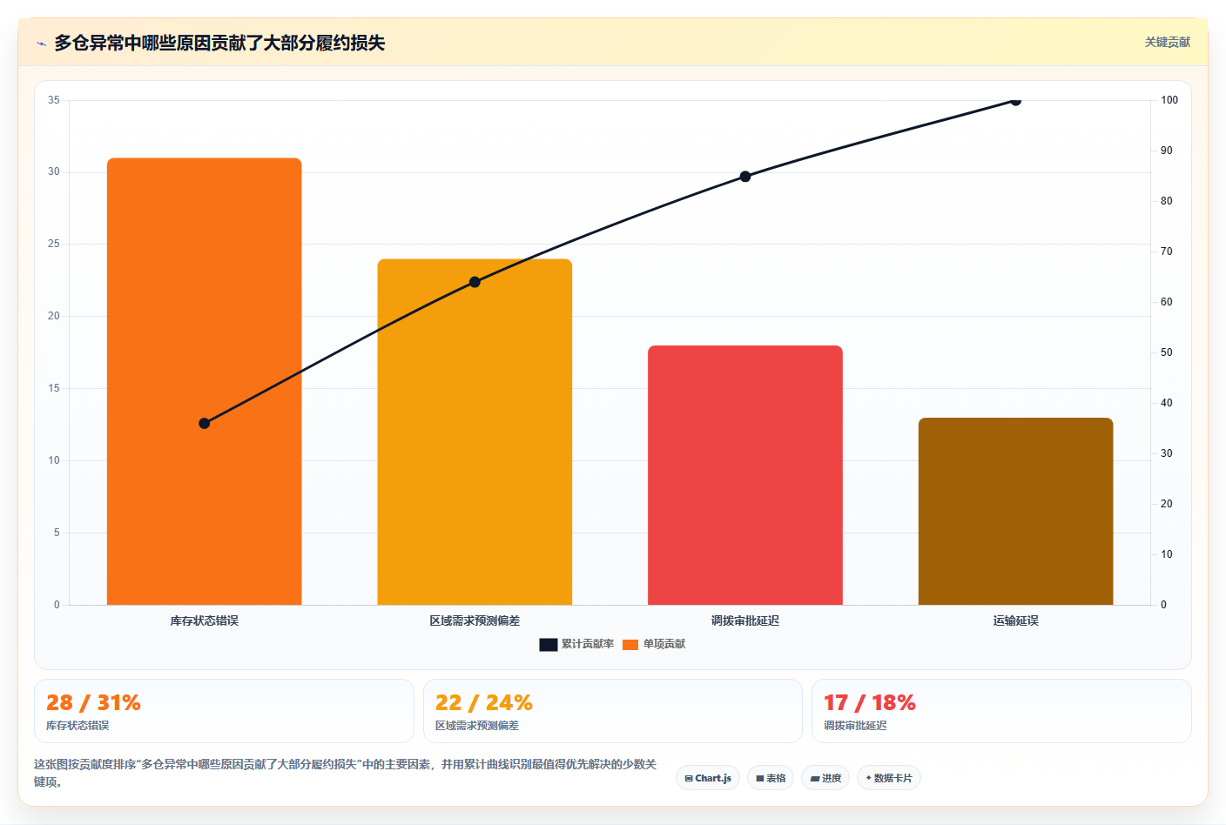
Task: Click the icon inside Chart.js chip
Action: tap(689, 779)
